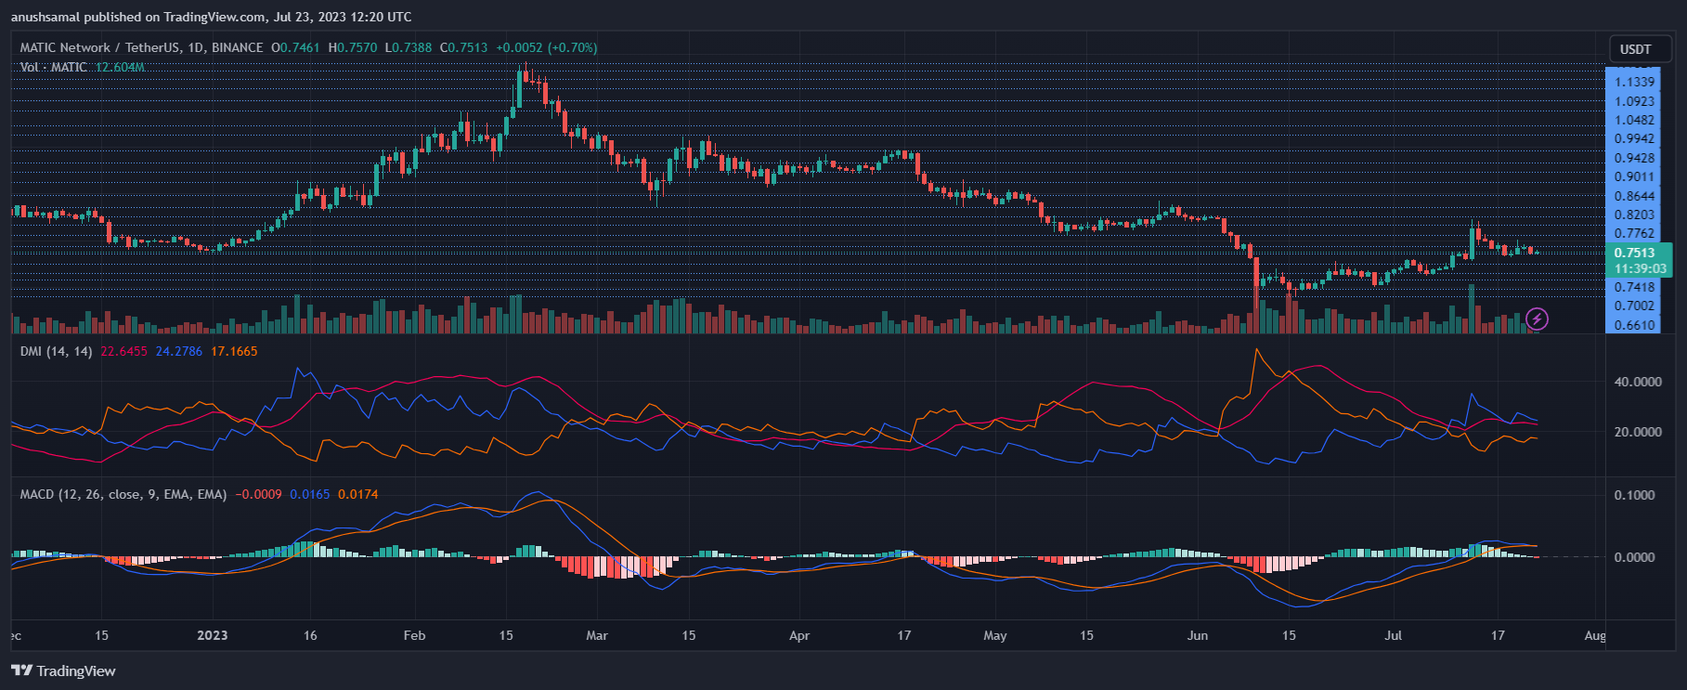Click the bar countdown timer 11:39:03

coord(1640,268)
